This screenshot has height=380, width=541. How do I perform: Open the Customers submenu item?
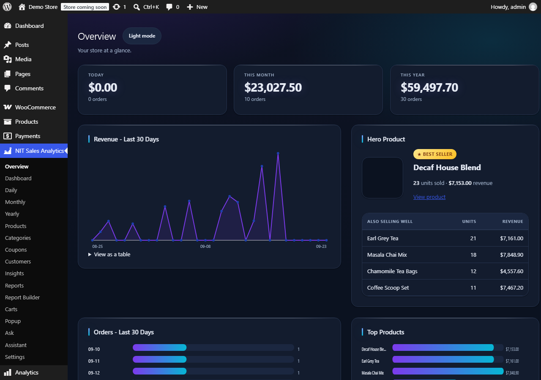18,261
